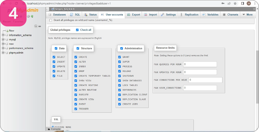The height and width of the screenshot is (132, 259).
Task: Click the mysql database icon
Action: click(x=7, y=40)
